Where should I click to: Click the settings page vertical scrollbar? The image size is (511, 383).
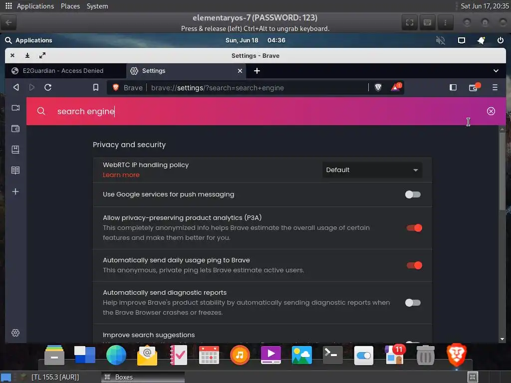[502, 172]
